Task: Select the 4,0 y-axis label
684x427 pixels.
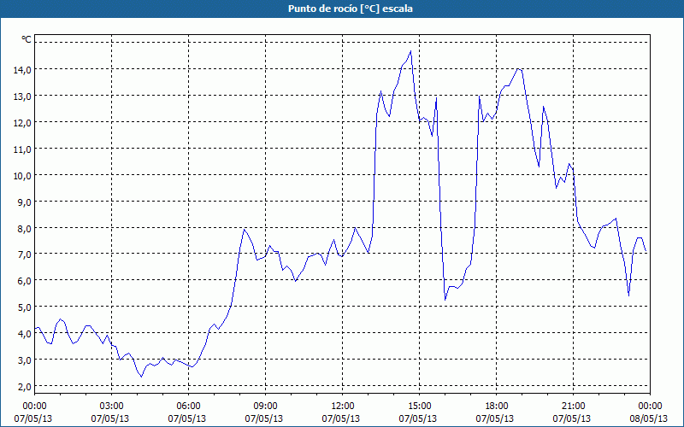Action: (x=24, y=334)
